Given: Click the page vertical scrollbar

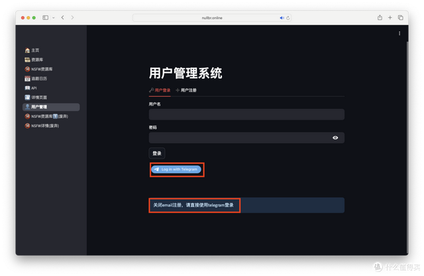Looking at the screenshot, I should pos(407,148).
